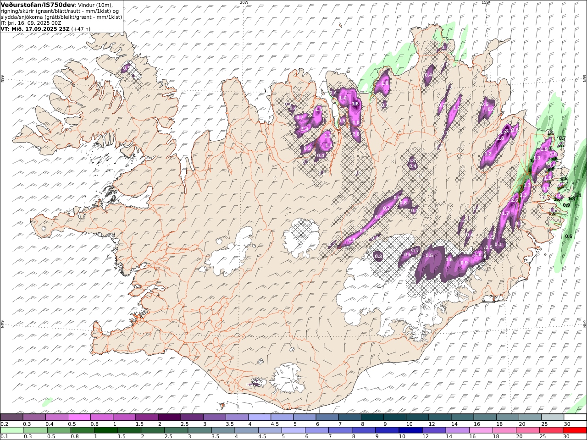Select the snow-scale swatch for 12–14 mm
This screenshot has width=587, height=440.
(440, 418)
